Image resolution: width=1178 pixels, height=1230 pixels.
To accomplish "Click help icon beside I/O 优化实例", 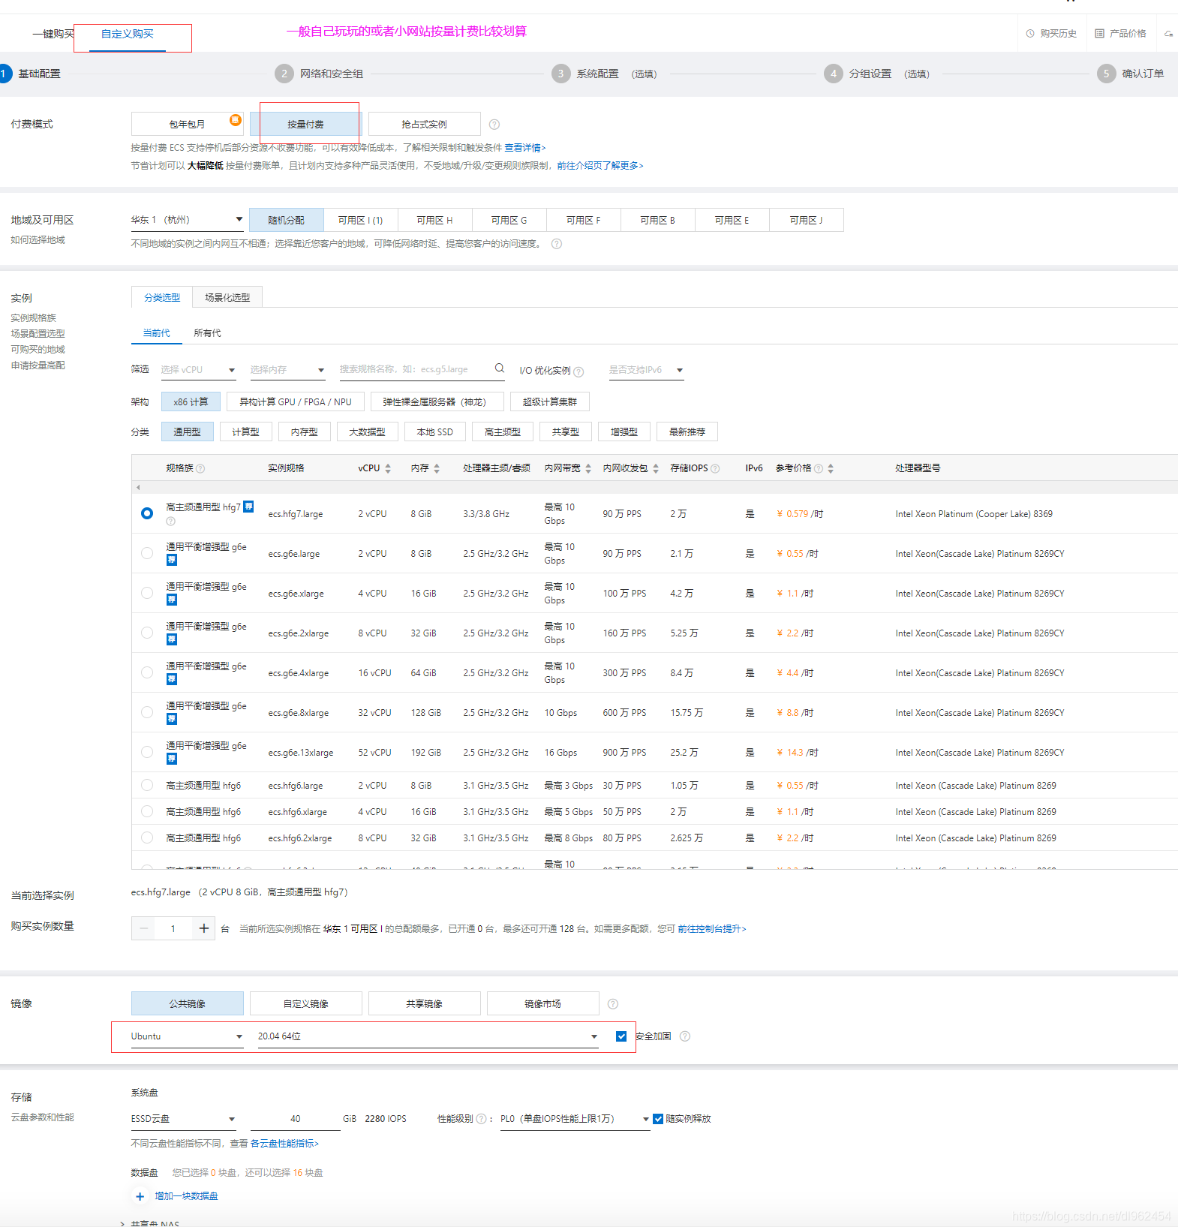I will tap(578, 371).
